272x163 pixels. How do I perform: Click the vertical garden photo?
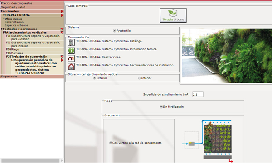227,56
